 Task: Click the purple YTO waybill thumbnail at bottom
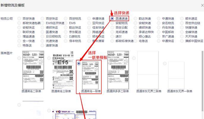point(74,114)
